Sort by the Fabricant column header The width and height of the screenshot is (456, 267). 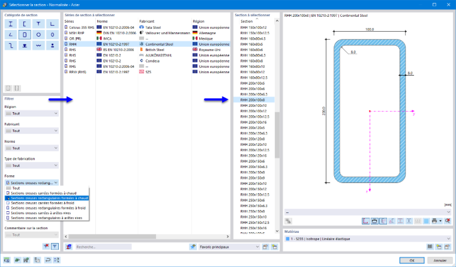click(165, 21)
